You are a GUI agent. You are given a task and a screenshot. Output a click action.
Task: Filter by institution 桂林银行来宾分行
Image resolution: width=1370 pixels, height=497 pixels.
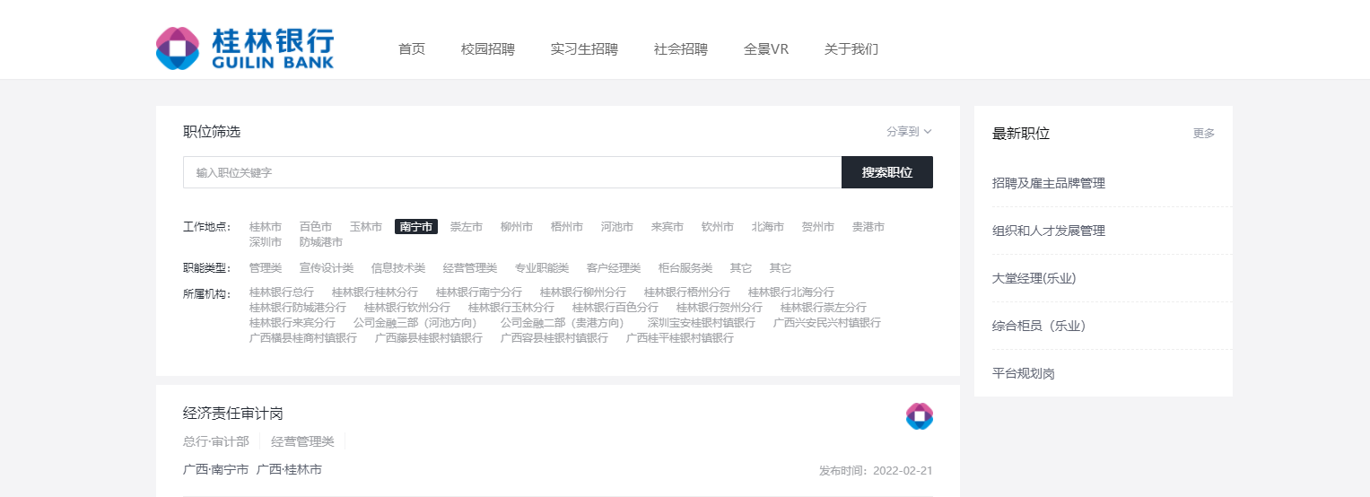click(x=292, y=323)
